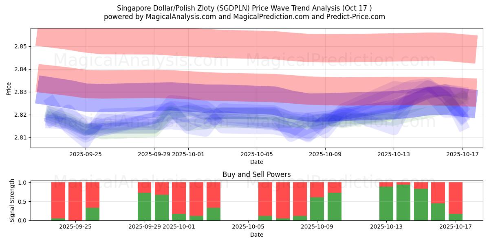The height and width of the screenshot is (244, 489).
Task: Click the 'Price' y-axis label
Action: click(x=9, y=88)
